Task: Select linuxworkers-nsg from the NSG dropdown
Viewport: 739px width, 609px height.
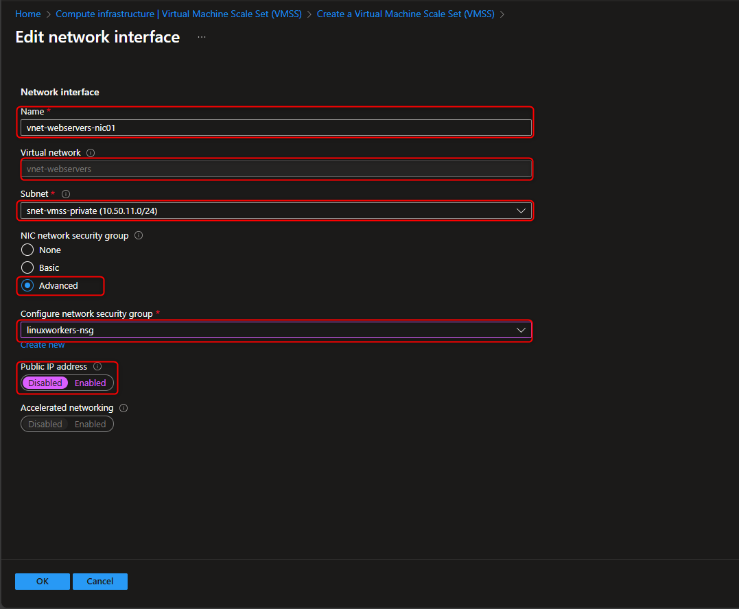Action: click(274, 330)
